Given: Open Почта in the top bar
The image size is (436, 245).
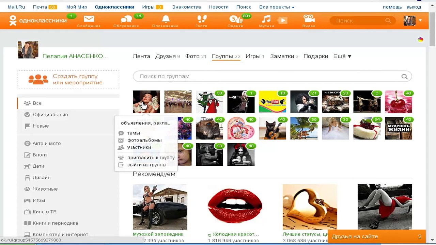Looking at the screenshot, I should [40, 7].
